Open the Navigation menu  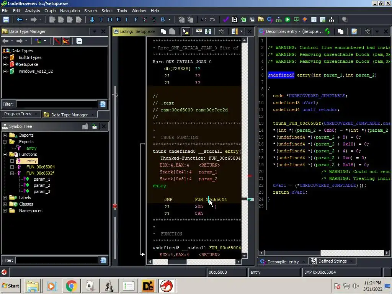70,11
